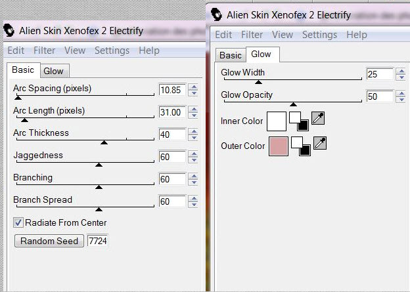The image size is (410, 292).
Task: Click Inner Color foreground/background swatch icon
Action: click(x=298, y=121)
